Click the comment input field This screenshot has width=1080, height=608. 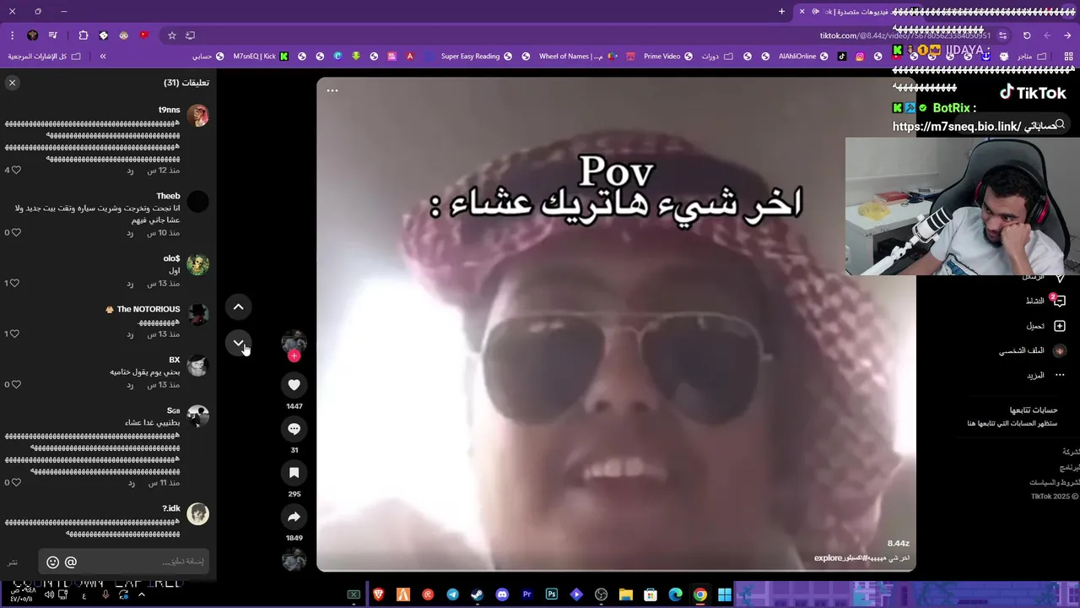[x=123, y=562]
